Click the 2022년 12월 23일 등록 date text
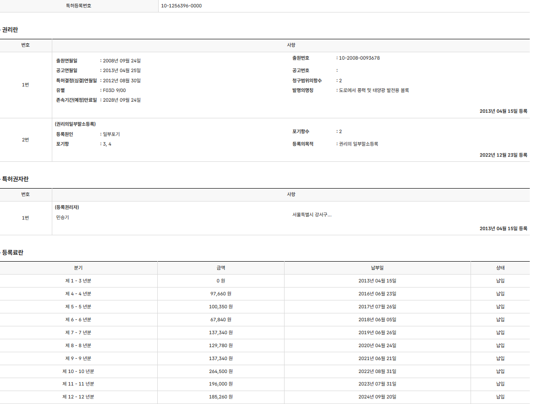 (x=503, y=155)
